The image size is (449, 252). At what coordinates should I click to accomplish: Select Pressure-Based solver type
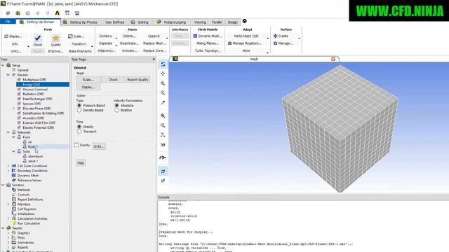[x=79, y=106]
